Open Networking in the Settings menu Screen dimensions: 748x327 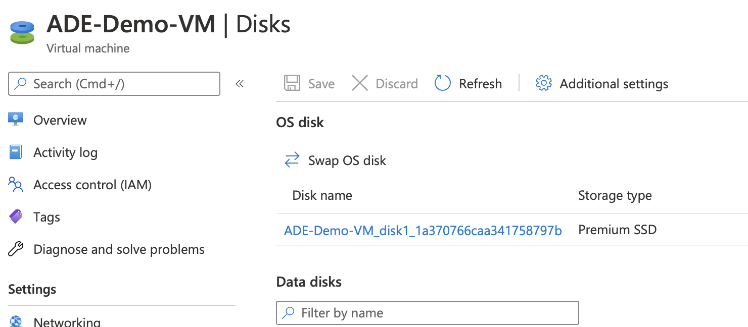(67, 321)
